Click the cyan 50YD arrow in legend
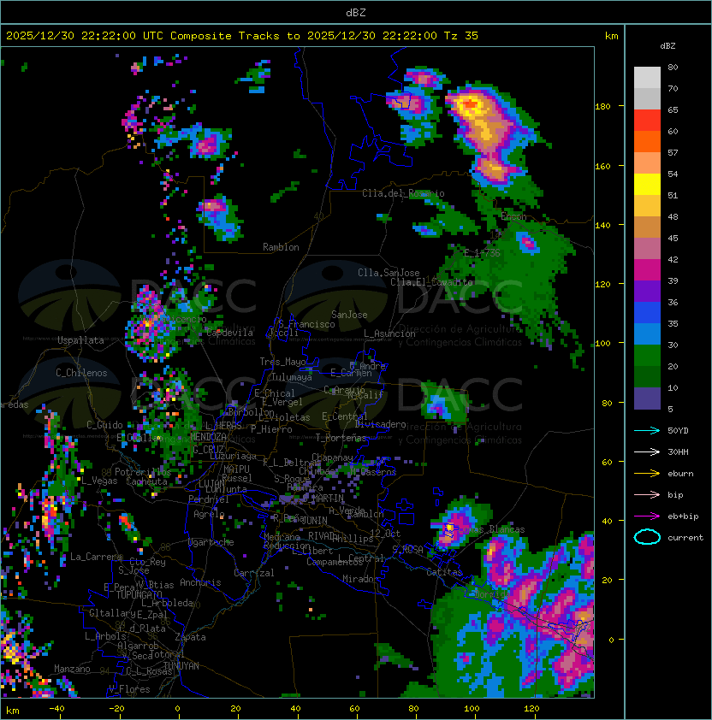 click(x=647, y=430)
